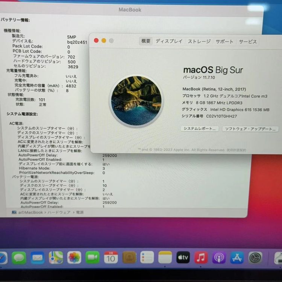282x282 pixels.
Task: Open the ストレージ tab
Action: pyautogui.click(x=199, y=41)
